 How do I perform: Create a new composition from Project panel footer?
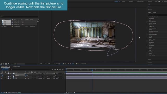pos(6,64)
